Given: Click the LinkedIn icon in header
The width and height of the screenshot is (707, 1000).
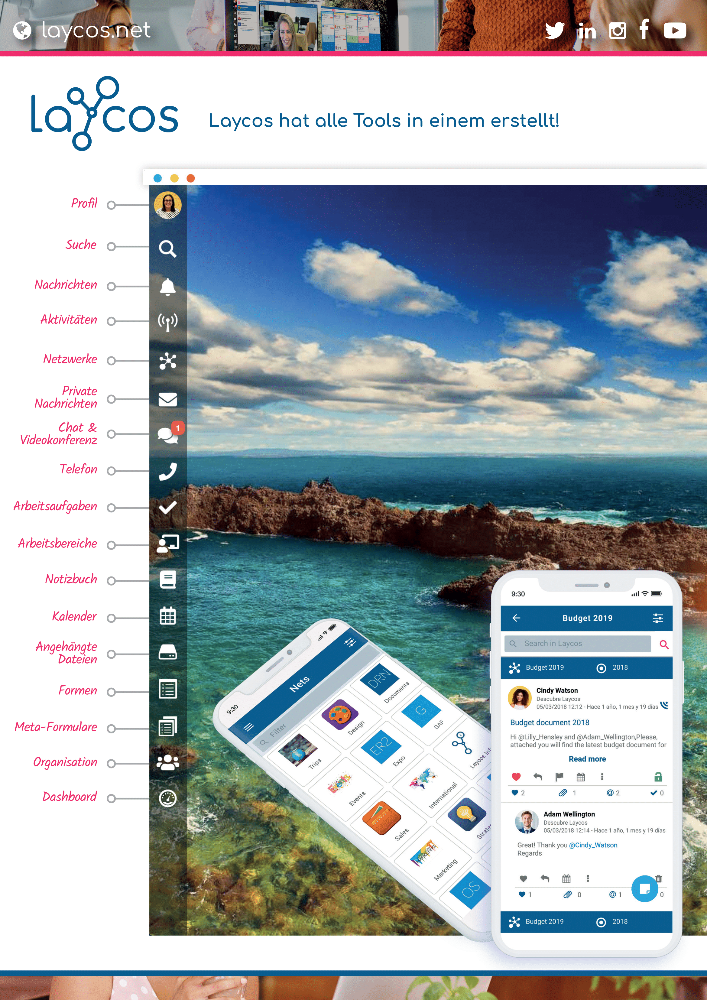Looking at the screenshot, I should coord(587,31).
